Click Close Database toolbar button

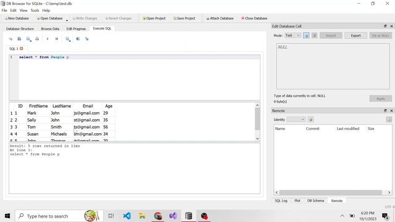coord(254,18)
